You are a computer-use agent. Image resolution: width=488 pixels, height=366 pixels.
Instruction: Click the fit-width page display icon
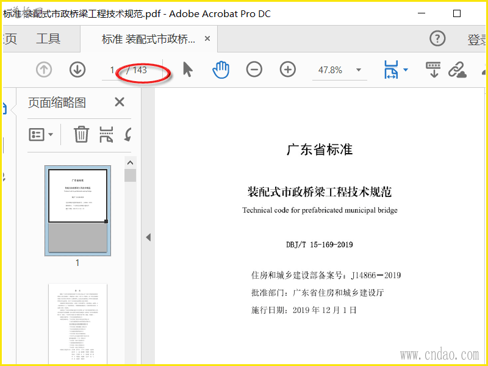point(391,70)
